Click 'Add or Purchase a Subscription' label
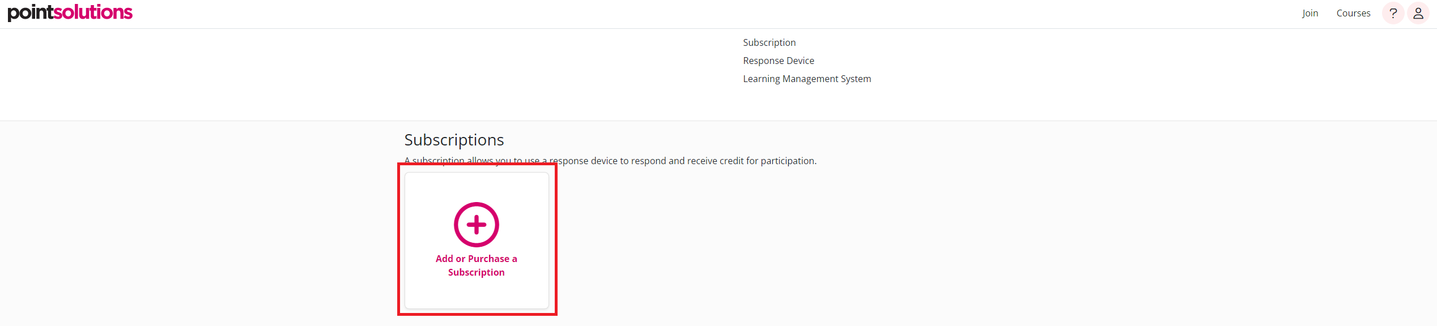 [x=476, y=265]
